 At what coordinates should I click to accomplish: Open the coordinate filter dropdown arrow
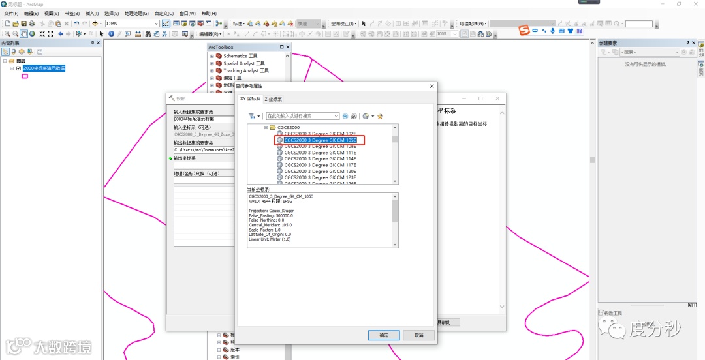[x=258, y=116]
